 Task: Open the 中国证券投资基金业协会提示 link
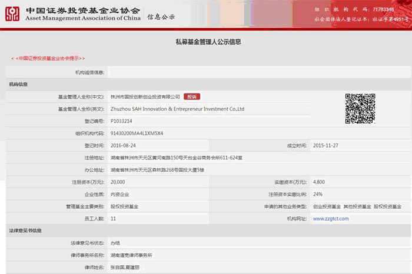48,58
